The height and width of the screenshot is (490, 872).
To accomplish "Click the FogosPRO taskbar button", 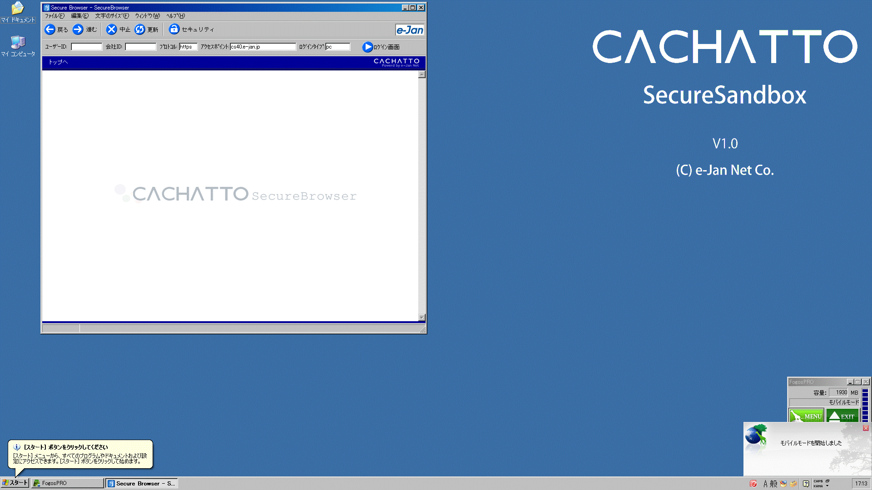I will [x=67, y=483].
